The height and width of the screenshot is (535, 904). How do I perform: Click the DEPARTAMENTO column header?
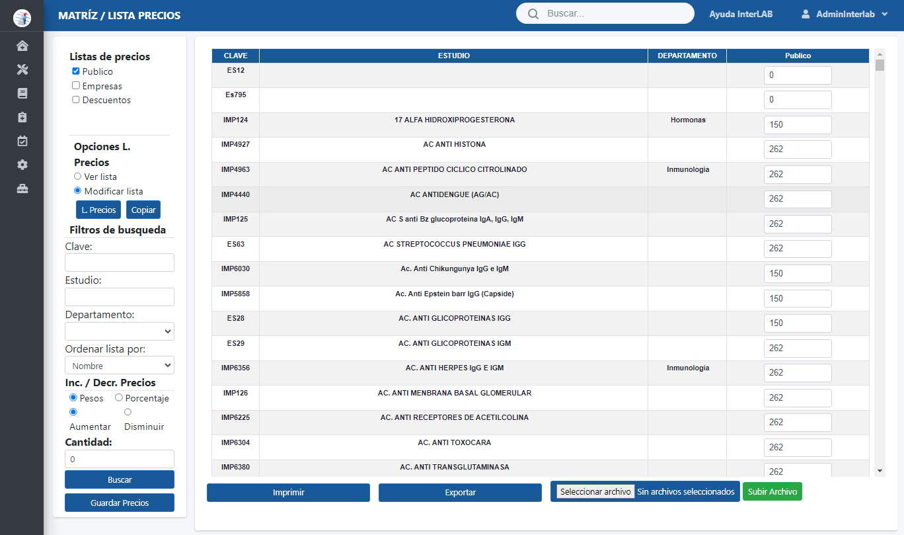pyautogui.click(x=687, y=56)
